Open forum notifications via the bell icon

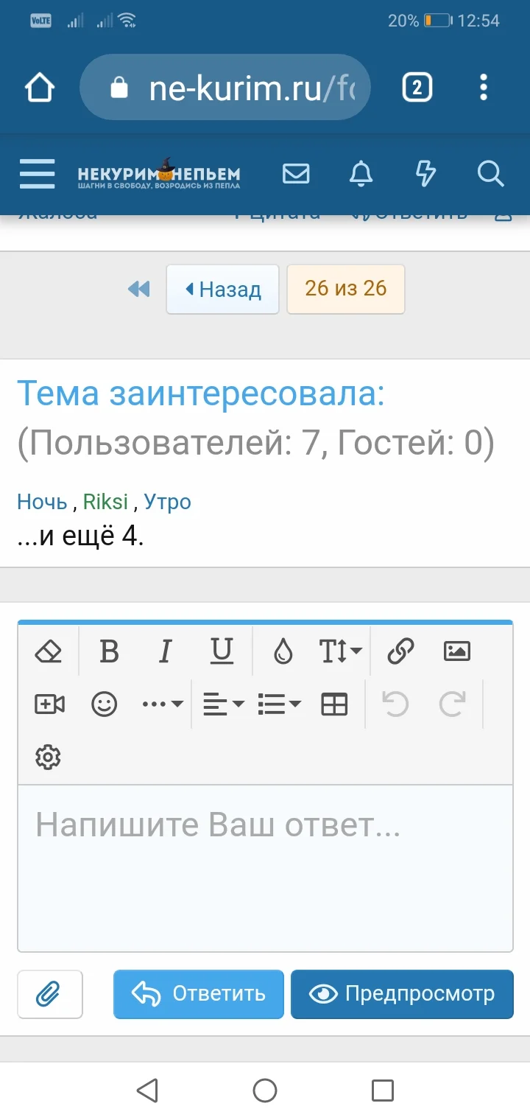[x=361, y=174]
